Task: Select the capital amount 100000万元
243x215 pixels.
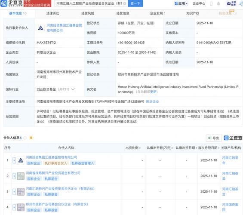Action: coord(126,33)
